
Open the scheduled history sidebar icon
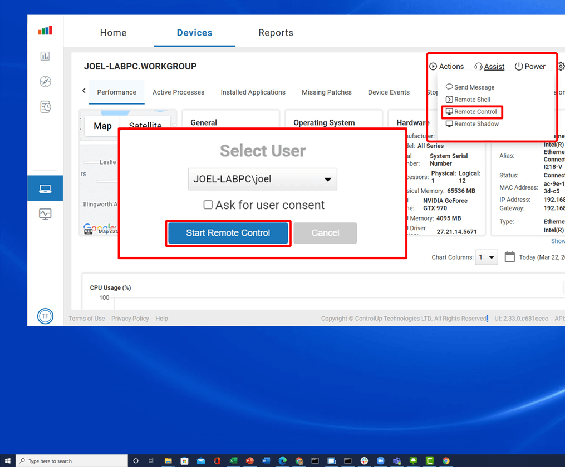click(x=45, y=107)
